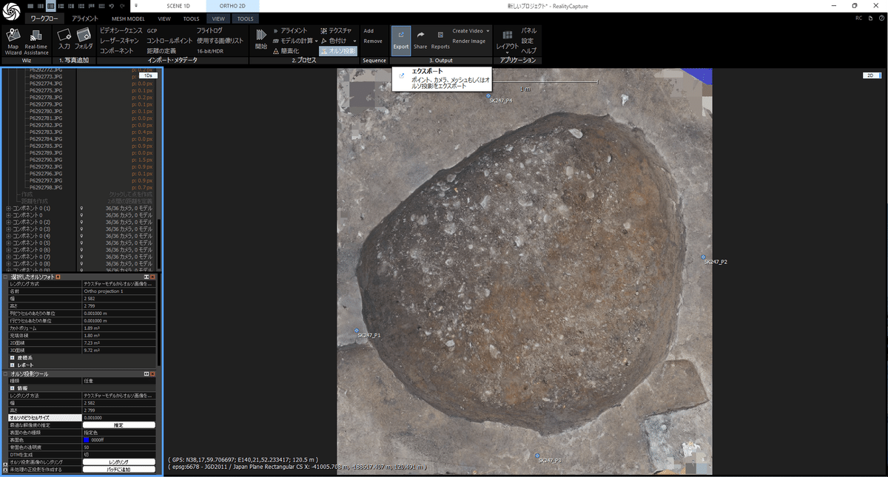Click the 16-bit/HDR option
This screenshot has width=888, height=477.
point(210,51)
